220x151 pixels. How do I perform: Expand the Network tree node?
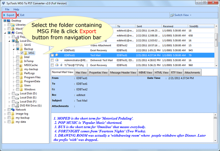5,110
